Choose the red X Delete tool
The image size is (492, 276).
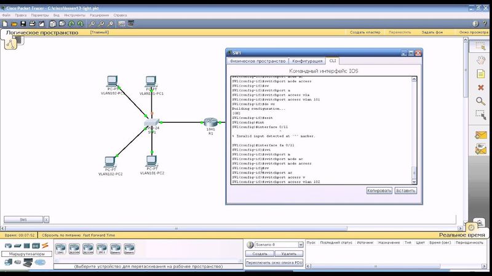point(480,88)
